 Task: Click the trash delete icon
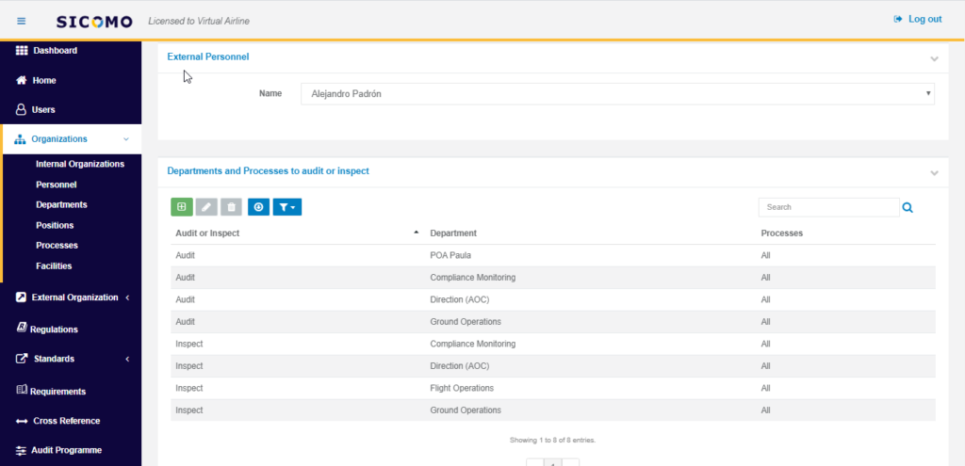[x=231, y=207]
